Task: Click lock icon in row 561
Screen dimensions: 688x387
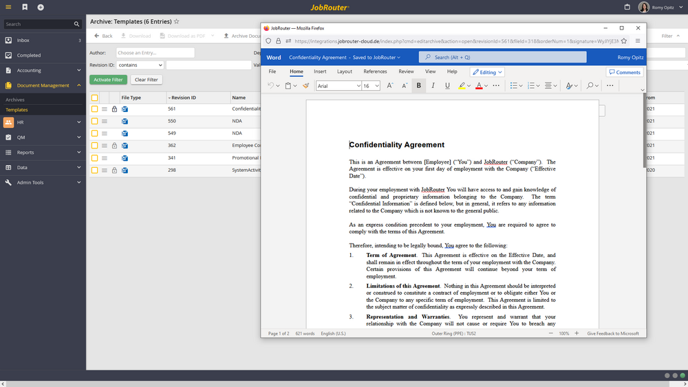Action: 114,109
